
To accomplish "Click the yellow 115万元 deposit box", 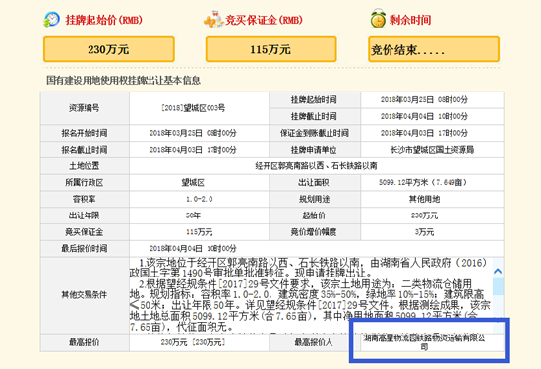I will coord(270,49).
